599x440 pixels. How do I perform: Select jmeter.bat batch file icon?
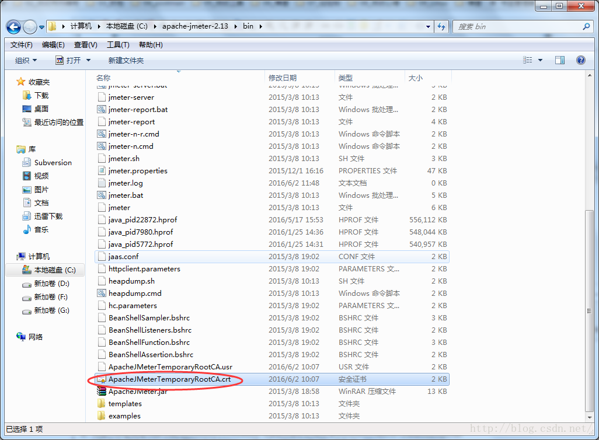coord(101,195)
